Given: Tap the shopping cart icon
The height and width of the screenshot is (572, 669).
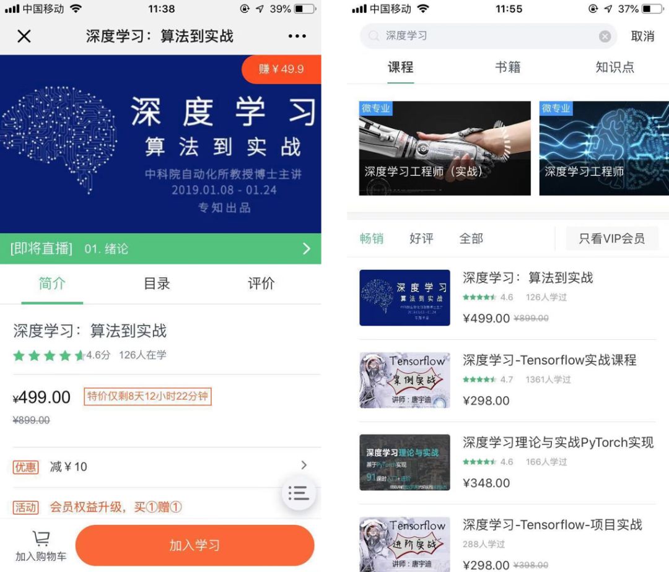Looking at the screenshot, I should [x=41, y=539].
